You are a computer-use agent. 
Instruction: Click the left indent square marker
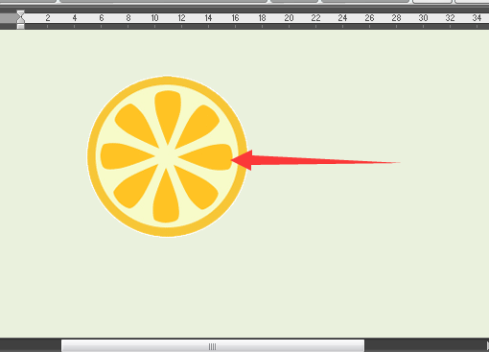(21, 26)
